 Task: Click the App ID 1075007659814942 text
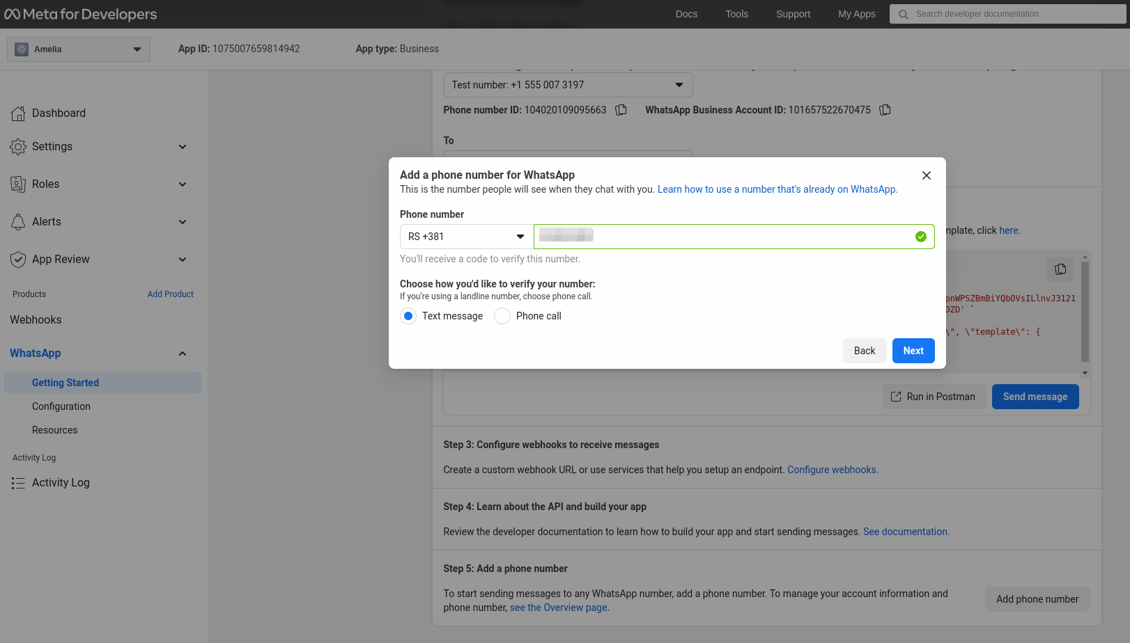pyautogui.click(x=239, y=49)
